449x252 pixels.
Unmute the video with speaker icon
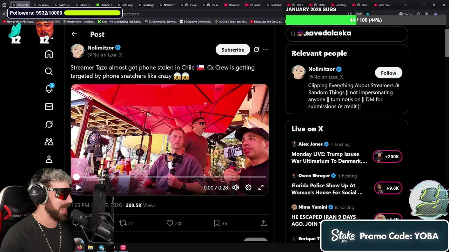pos(236,188)
